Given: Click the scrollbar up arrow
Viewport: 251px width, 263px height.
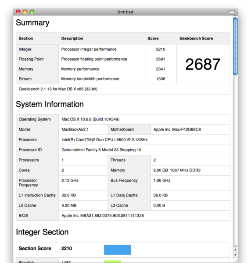Looking at the screenshot, I should (x=235, y=250).
